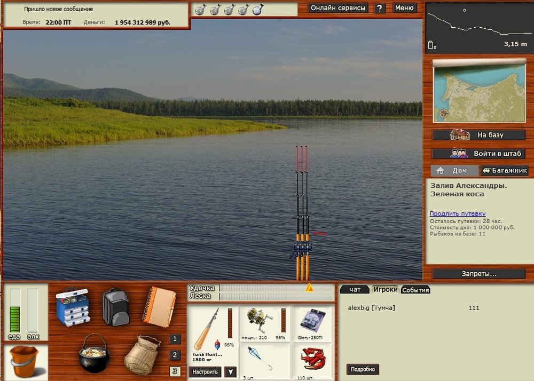
Task: Click the cooking pot with food
Action: click(94, 353)
